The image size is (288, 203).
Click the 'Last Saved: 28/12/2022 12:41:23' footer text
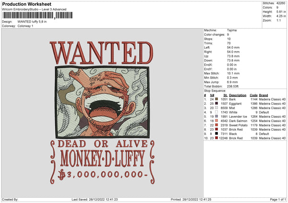tap(95, 199)
